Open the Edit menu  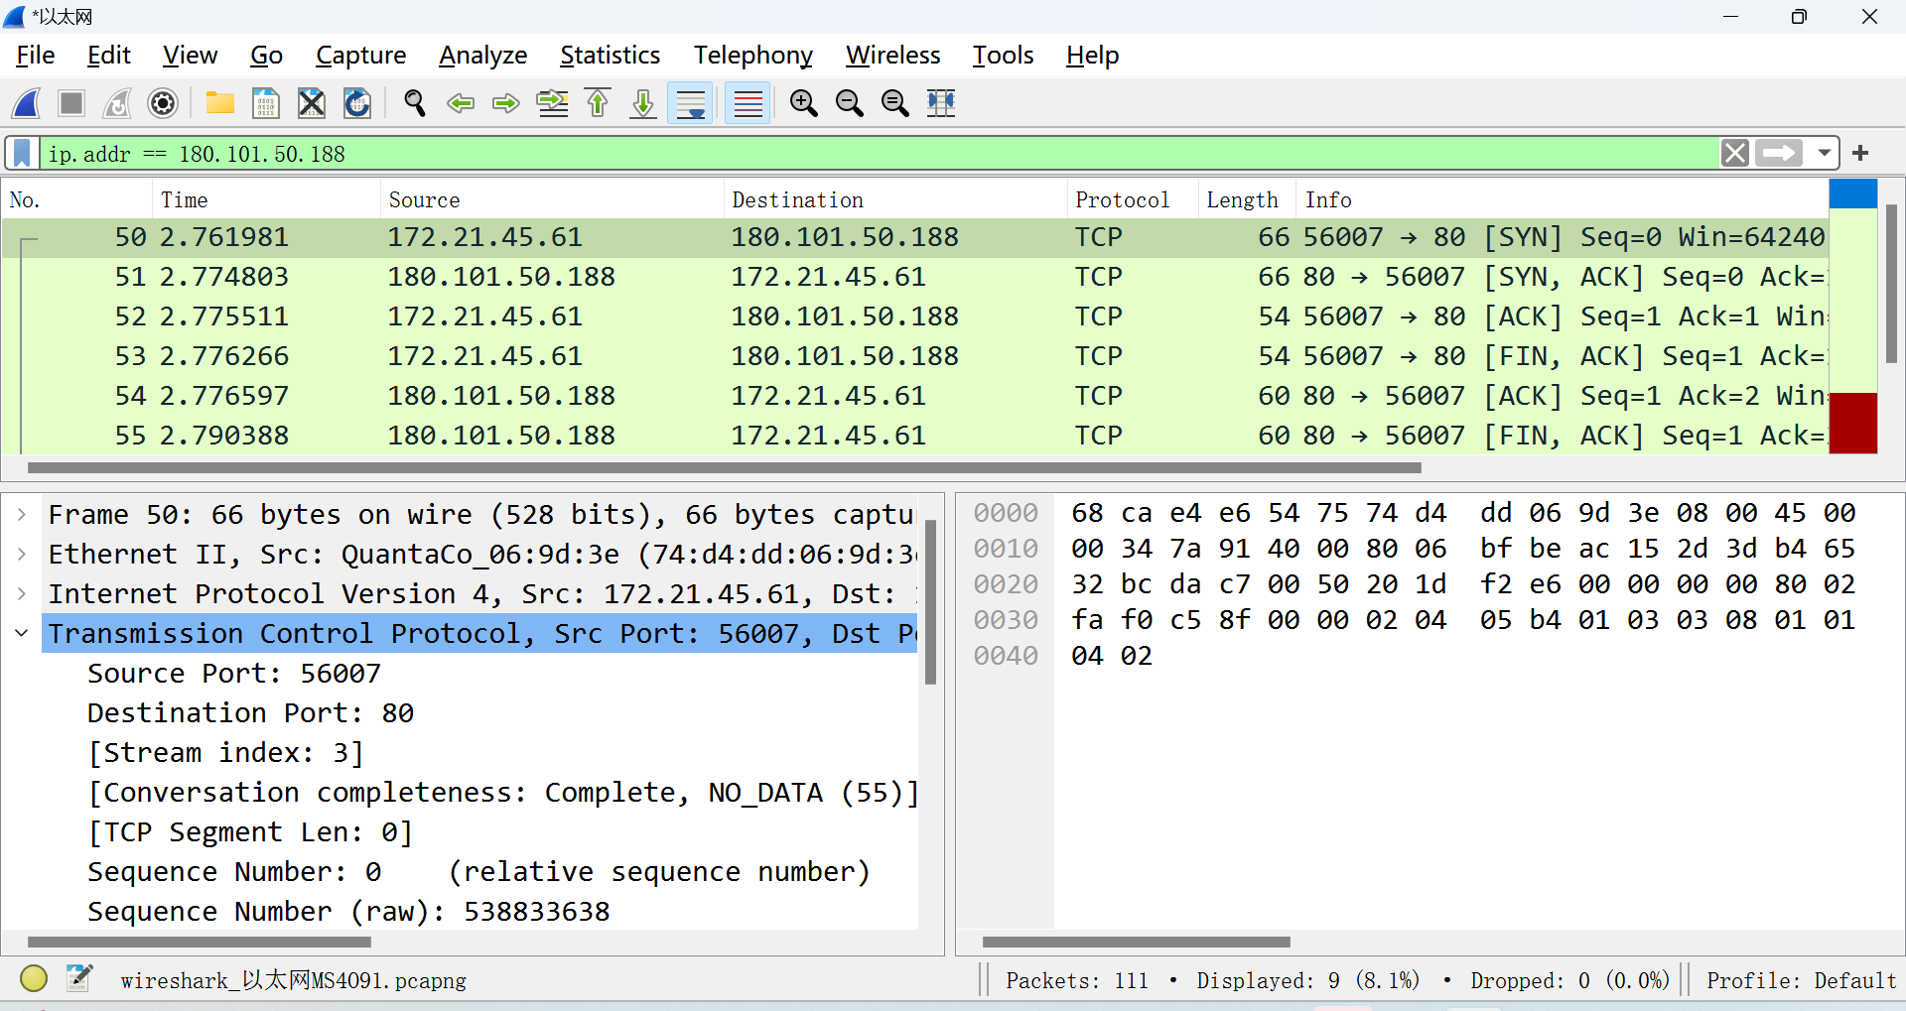109,56
